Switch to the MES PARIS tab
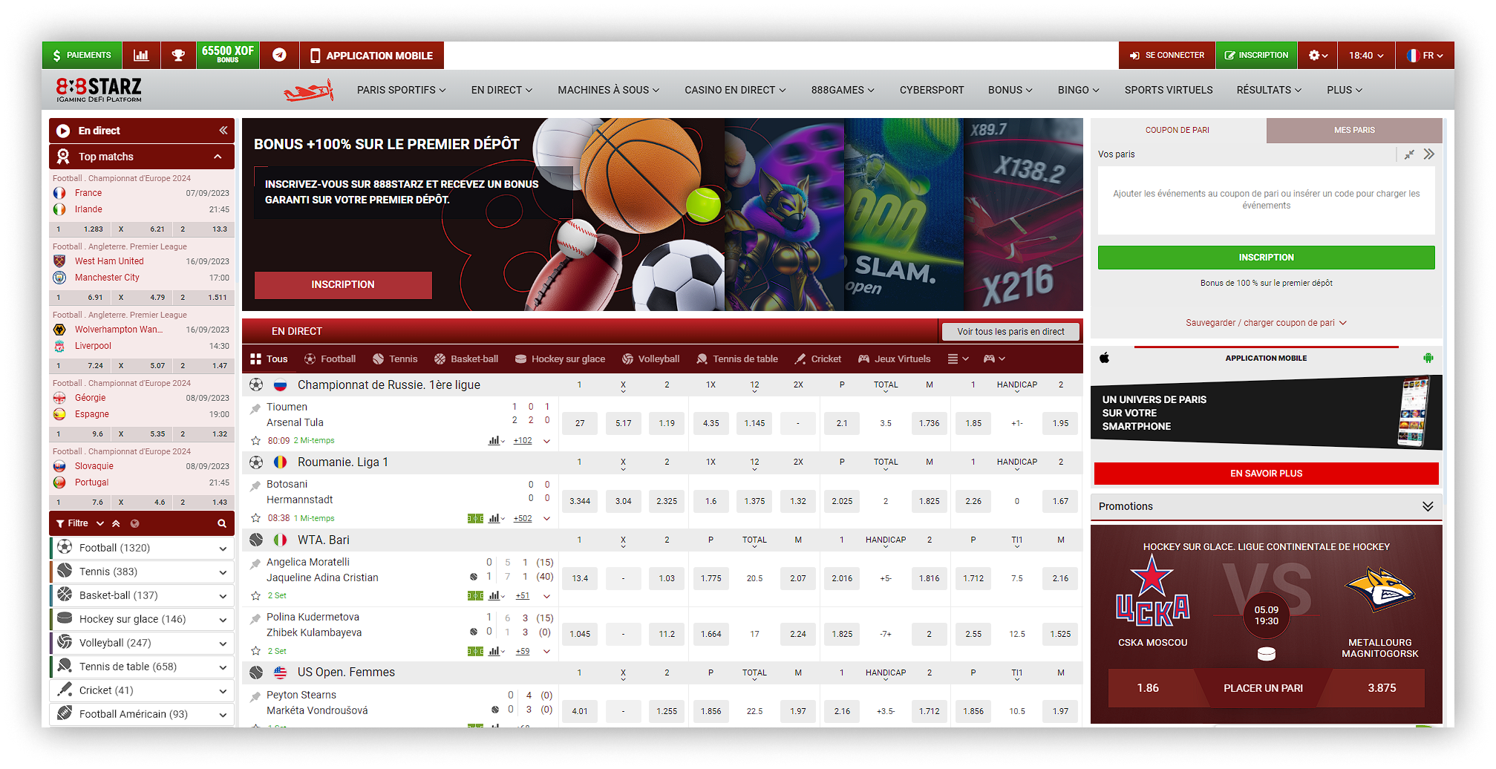This screenshot has height=769, width=1496. click(x=1353, y=131)
